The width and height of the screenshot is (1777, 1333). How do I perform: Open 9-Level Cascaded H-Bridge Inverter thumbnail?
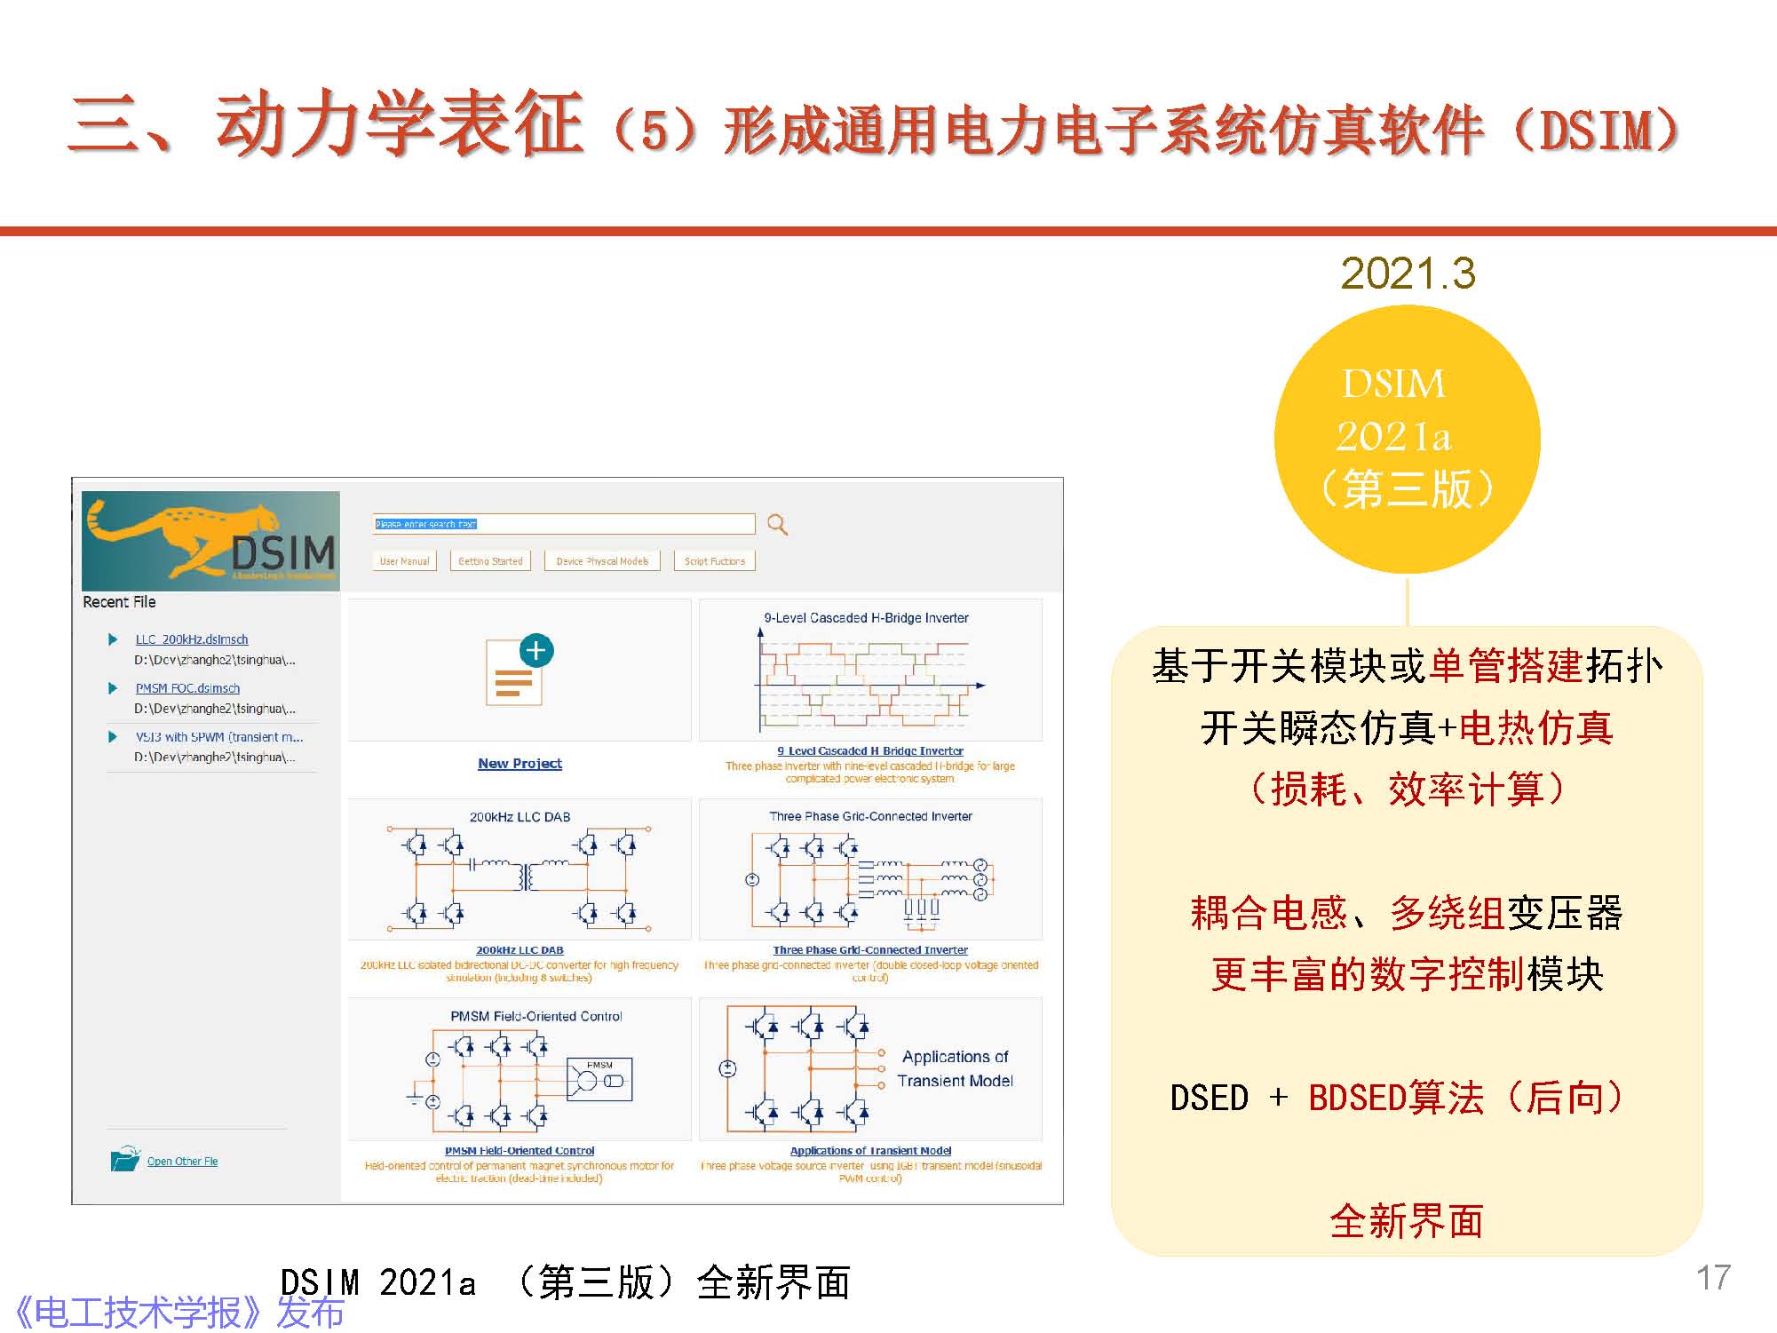[870, 670]
